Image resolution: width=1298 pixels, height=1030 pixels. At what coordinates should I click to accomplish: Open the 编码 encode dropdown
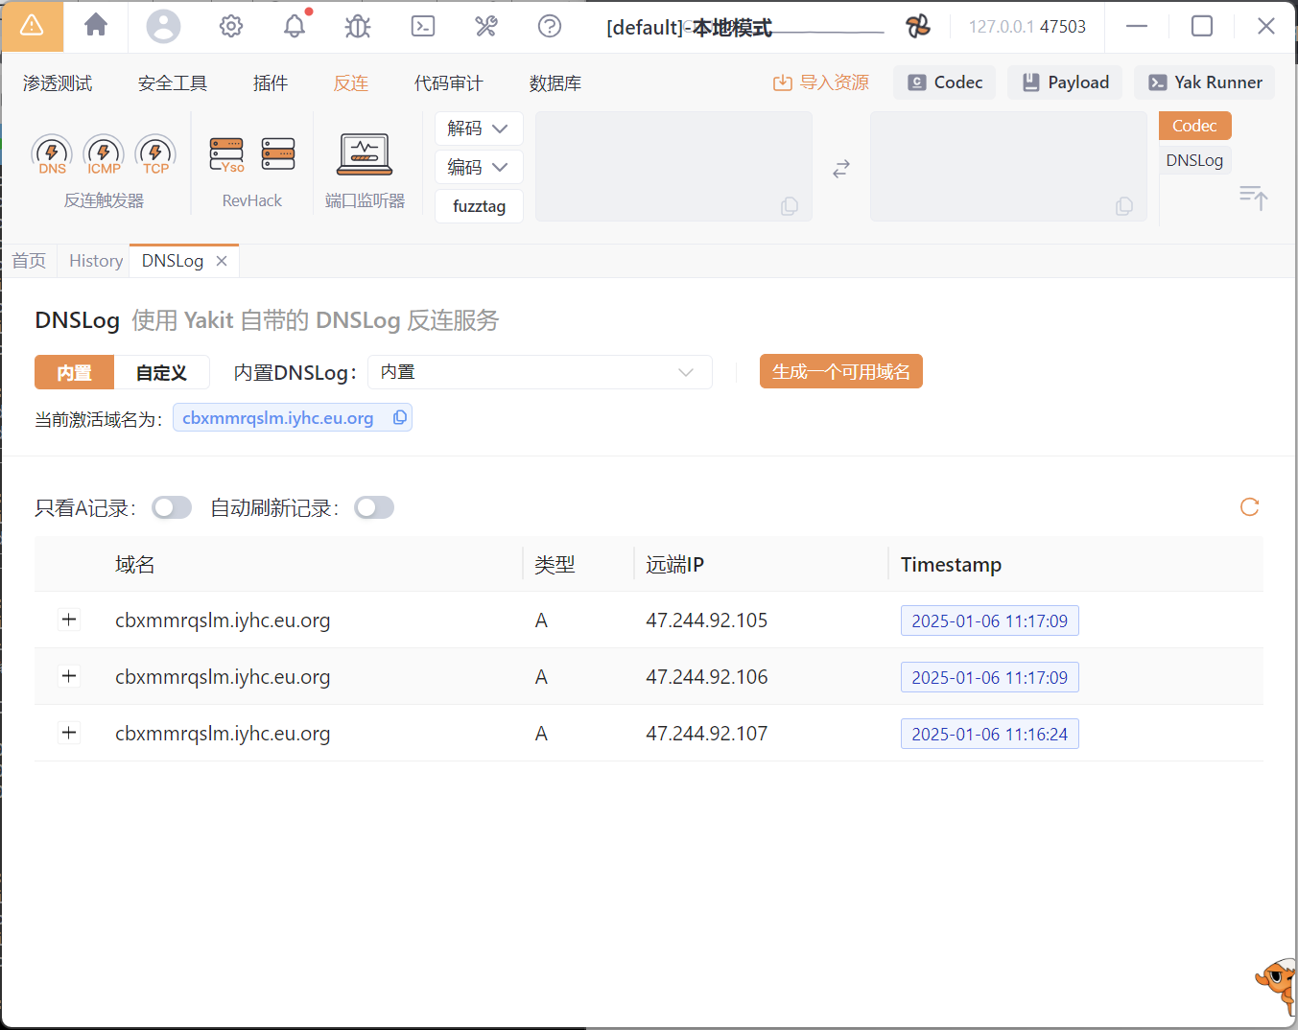point(479,167)
